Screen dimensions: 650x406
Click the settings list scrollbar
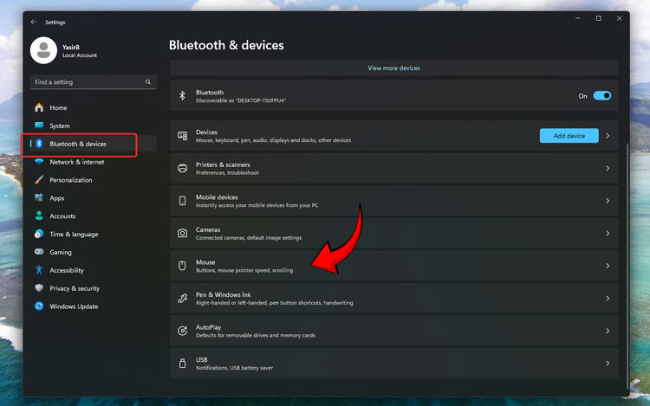pos(627,265)
